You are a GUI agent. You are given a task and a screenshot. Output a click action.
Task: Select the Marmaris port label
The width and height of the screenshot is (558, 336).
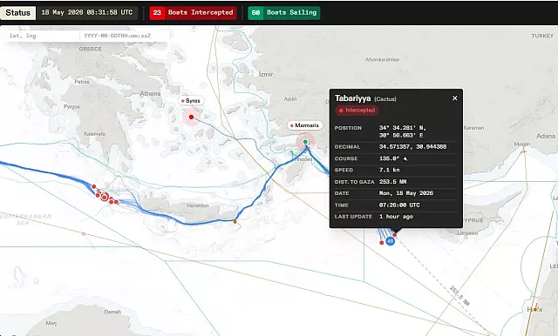coord(305,125)
